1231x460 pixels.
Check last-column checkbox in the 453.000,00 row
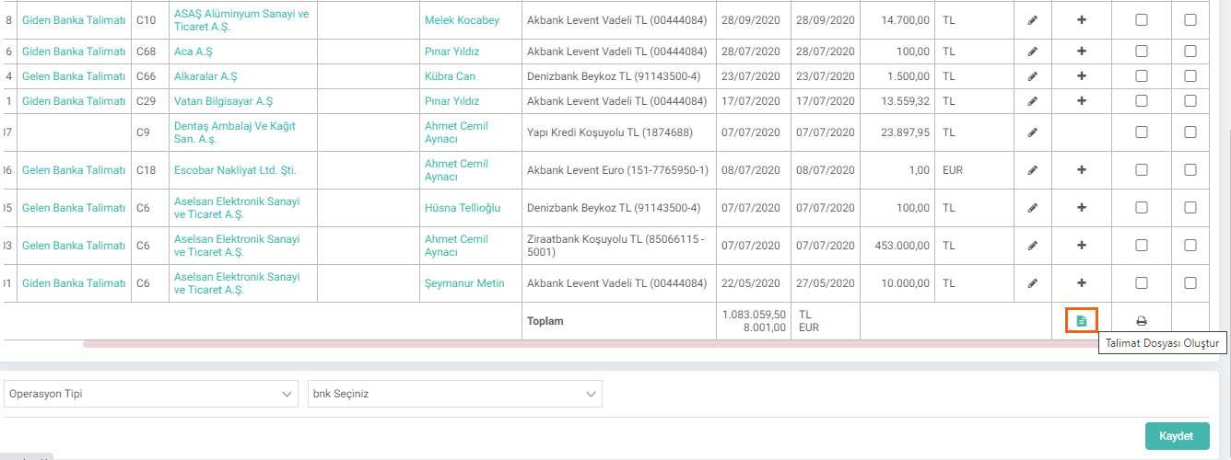coord(1190,246)
